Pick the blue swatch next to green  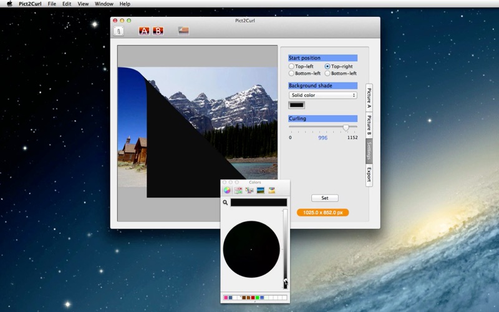pos(262,298)
